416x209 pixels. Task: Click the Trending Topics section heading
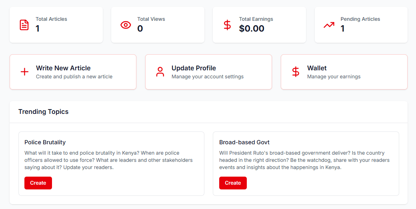point(43,112)
